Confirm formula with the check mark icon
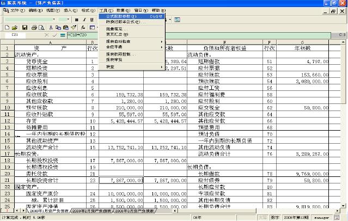This screenshot has height=221, width=348. [54, 35]
